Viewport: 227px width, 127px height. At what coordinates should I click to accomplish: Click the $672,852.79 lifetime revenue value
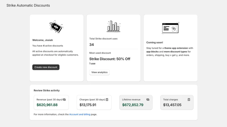pyautogui.click(x=133, y=105)
